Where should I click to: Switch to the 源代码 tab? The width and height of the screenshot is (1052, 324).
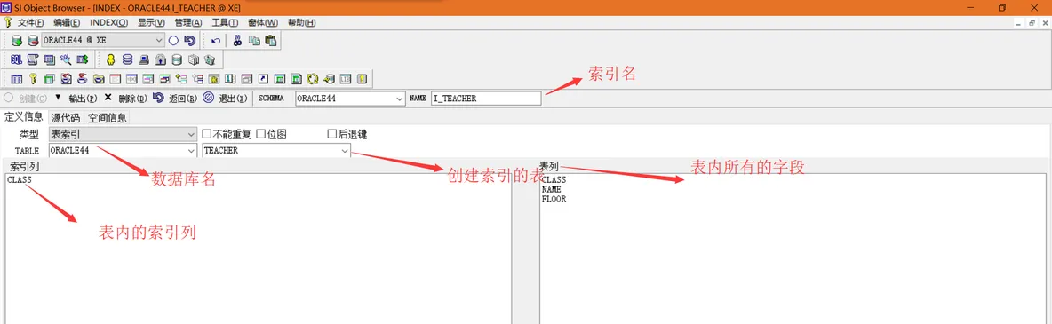tap(65, 118)
